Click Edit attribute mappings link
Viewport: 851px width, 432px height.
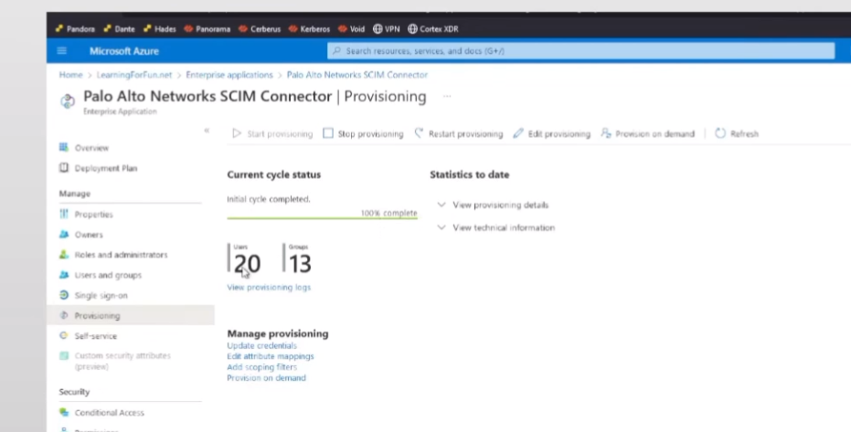pos(271,356)
